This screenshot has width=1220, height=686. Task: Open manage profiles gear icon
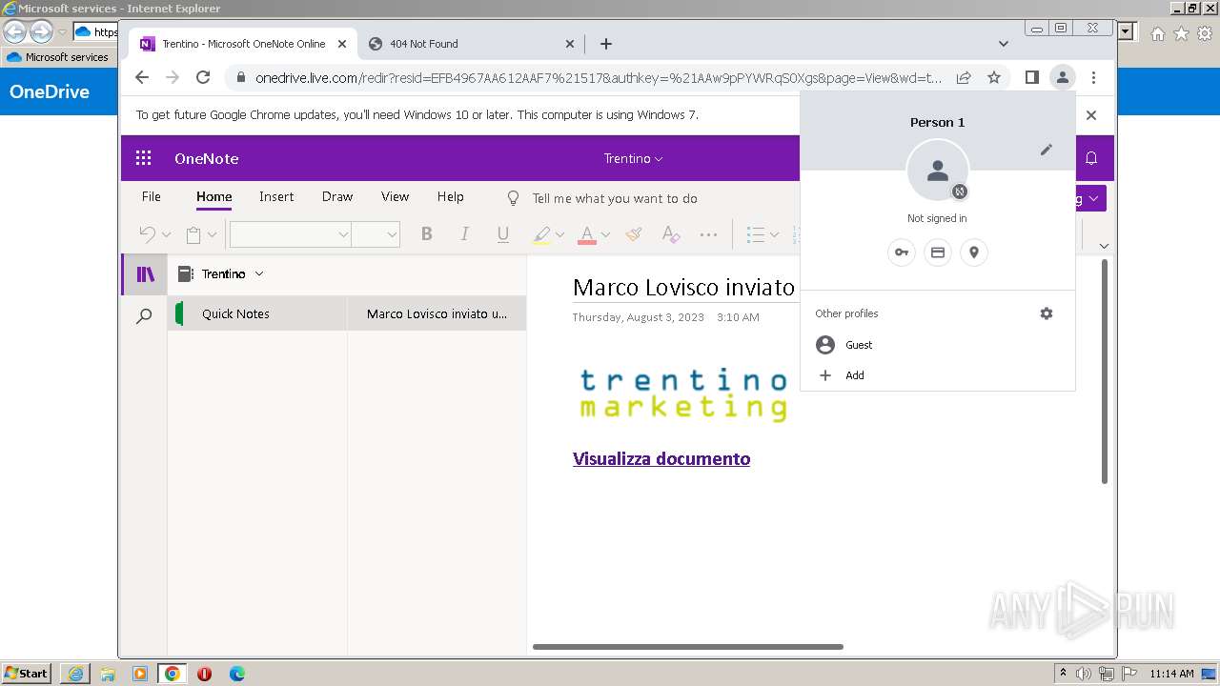tap(1047, 313)
